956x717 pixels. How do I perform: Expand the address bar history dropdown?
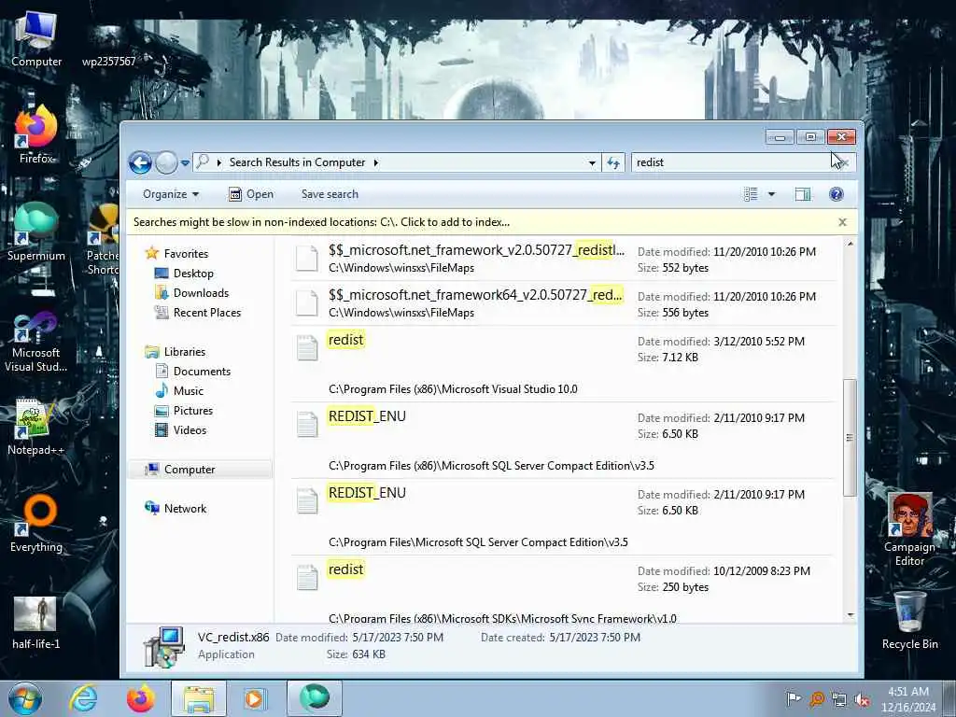pos(591,162)
